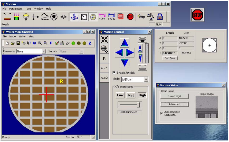Click the blue padlock icon
Image resolution: width=229 pixels, height=142 pixels.
160,17
